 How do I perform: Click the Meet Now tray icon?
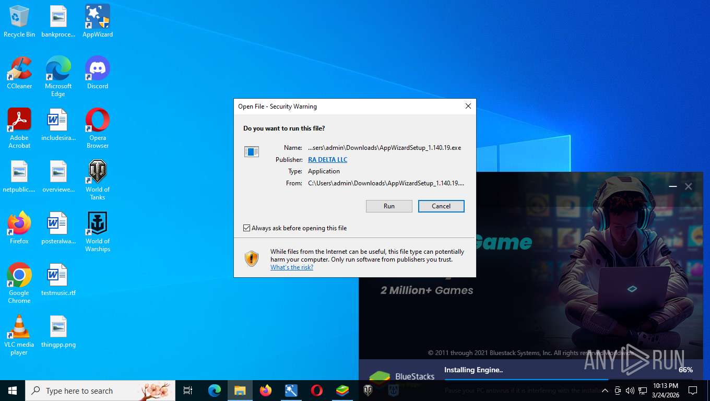618,391
